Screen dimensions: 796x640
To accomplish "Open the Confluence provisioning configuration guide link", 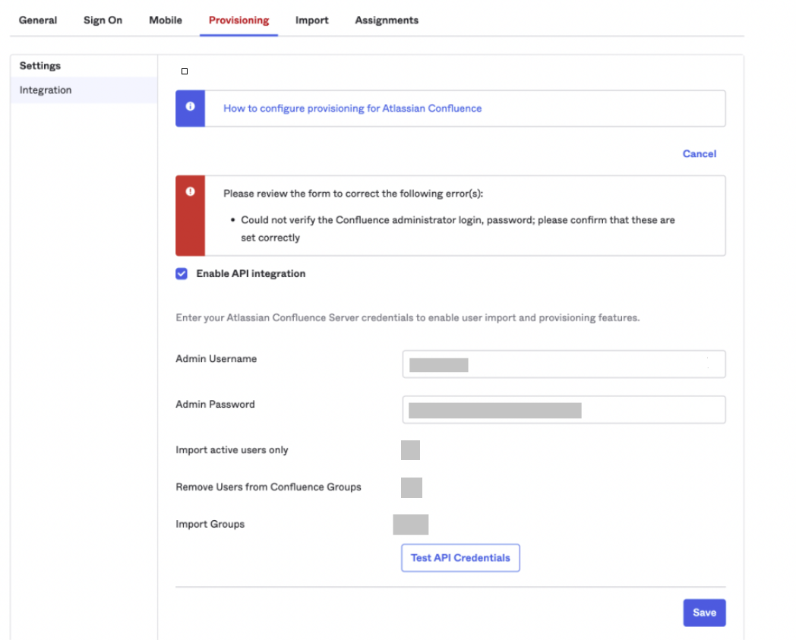I will click(352, 109).
